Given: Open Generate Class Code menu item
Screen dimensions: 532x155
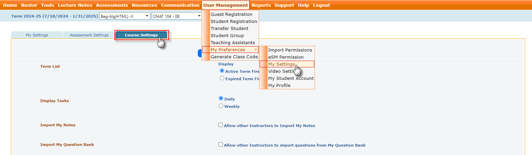Looking at the screenshot, I should [x=234, y=57].
